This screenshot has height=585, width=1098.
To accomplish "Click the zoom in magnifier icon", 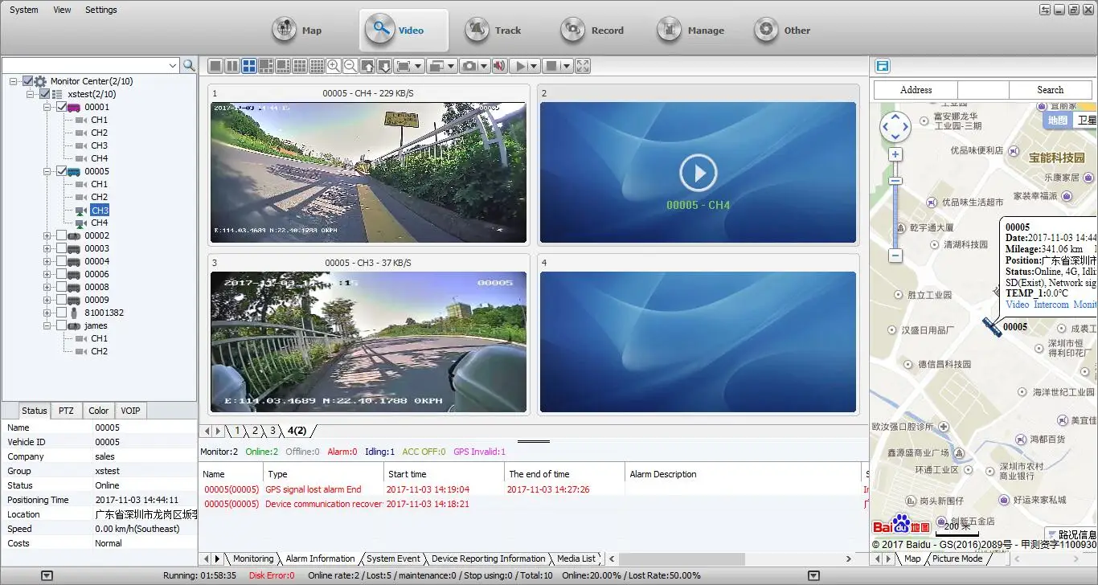I will [333, 66].
